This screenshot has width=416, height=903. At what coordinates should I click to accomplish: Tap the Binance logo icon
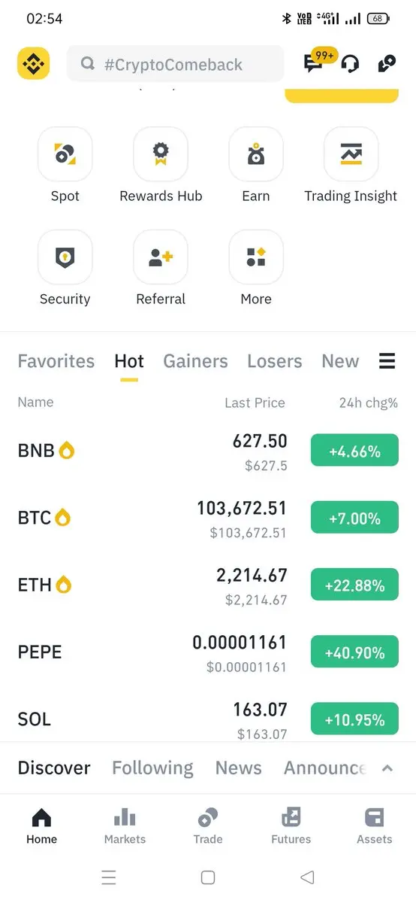click(33, 63)
